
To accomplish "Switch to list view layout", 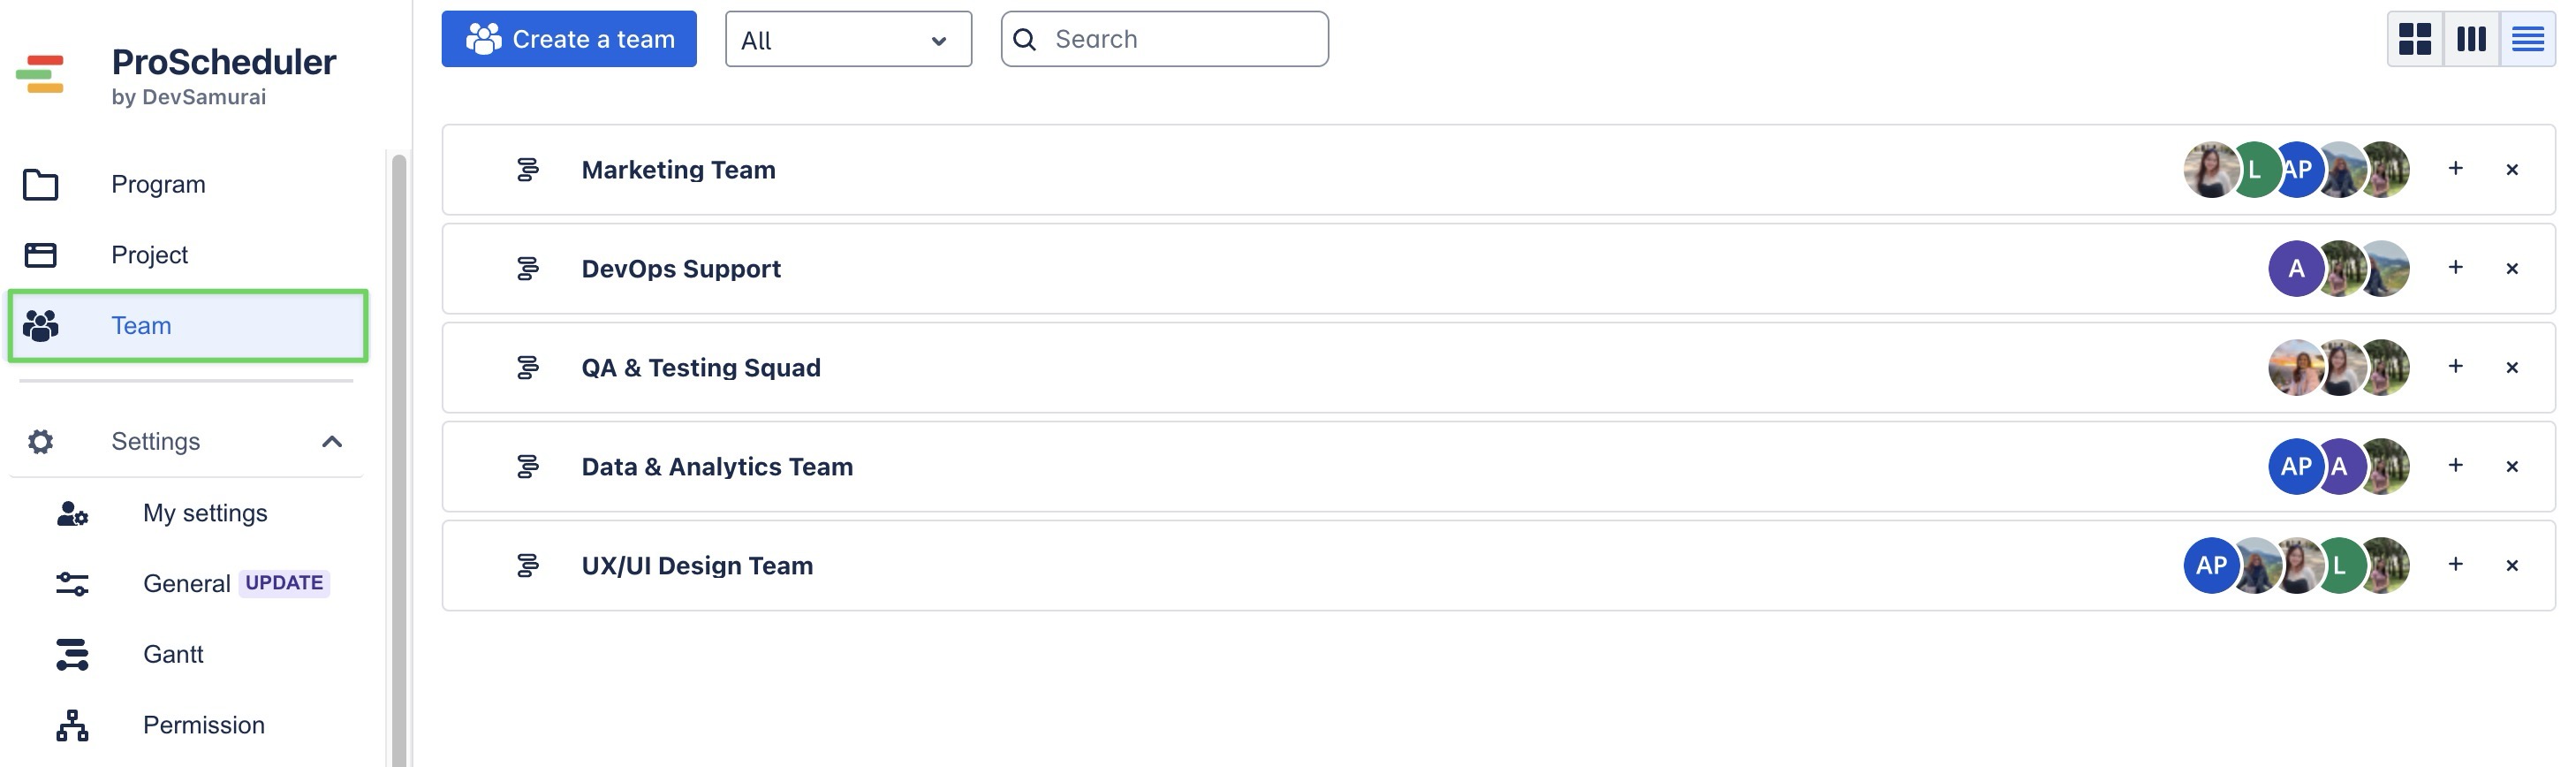I will [2527, 39].
